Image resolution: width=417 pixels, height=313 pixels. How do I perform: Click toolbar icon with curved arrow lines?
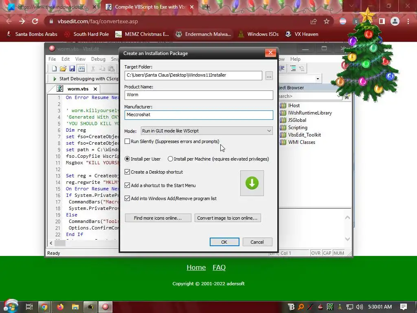click(302, 68)
